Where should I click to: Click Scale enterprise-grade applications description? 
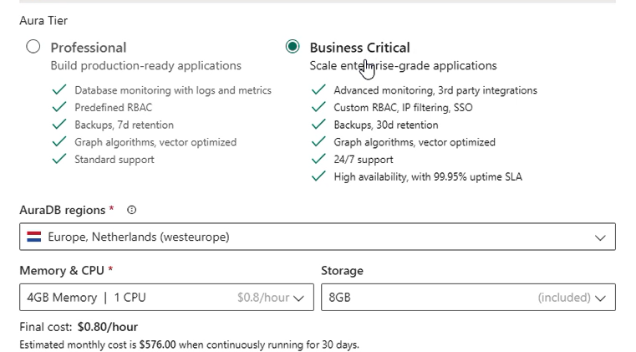403,65
